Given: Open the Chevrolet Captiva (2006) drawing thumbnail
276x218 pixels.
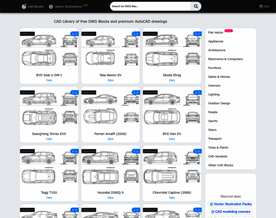Looking at the screenshot, I should pyautogui.click(x=172, y=167).
